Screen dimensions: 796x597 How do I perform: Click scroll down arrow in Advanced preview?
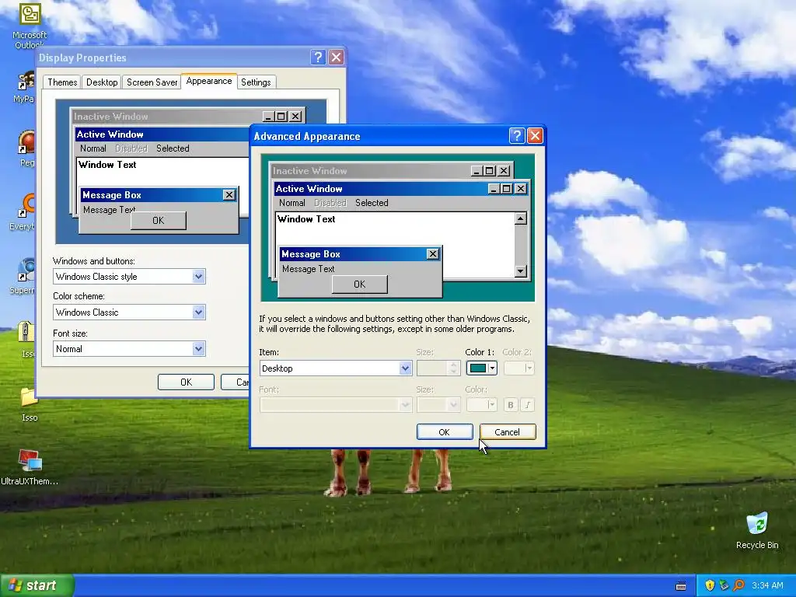(520, 271)
